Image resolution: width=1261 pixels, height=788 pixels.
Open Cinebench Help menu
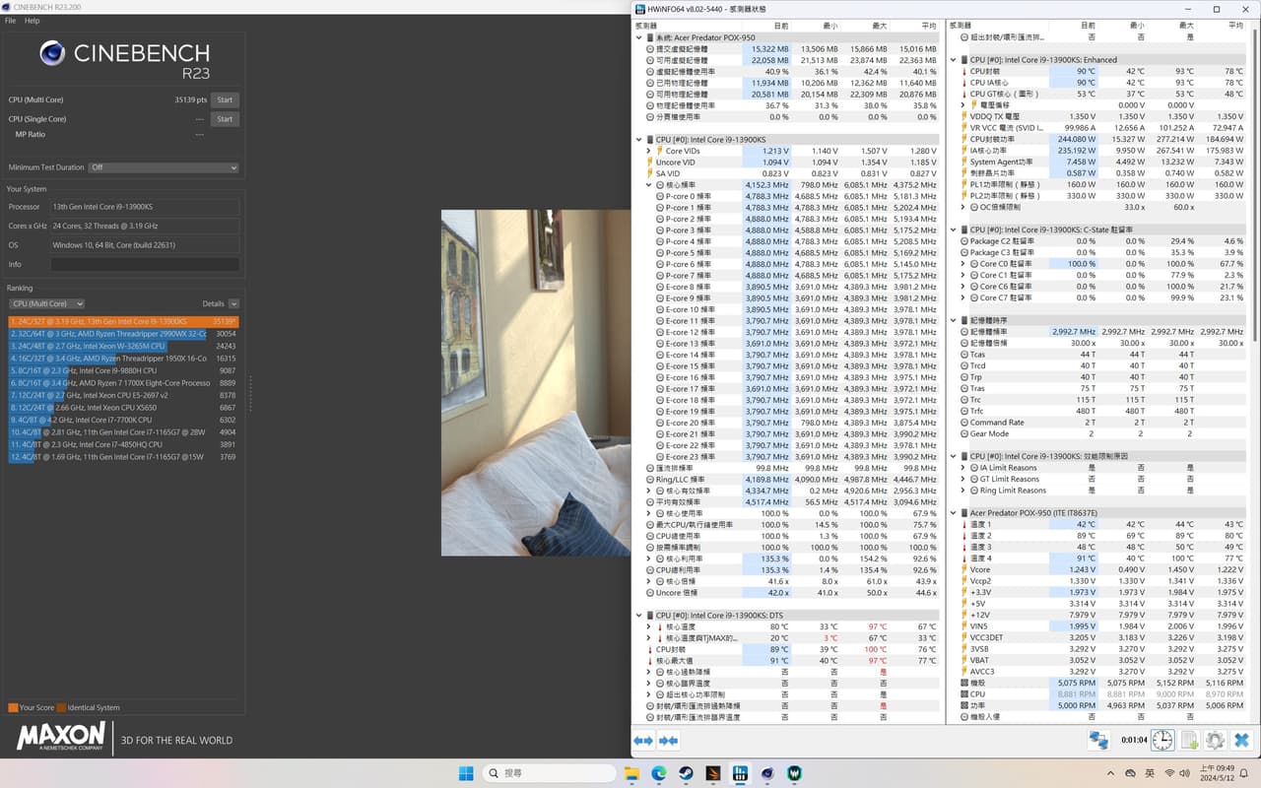pos(33,21)
